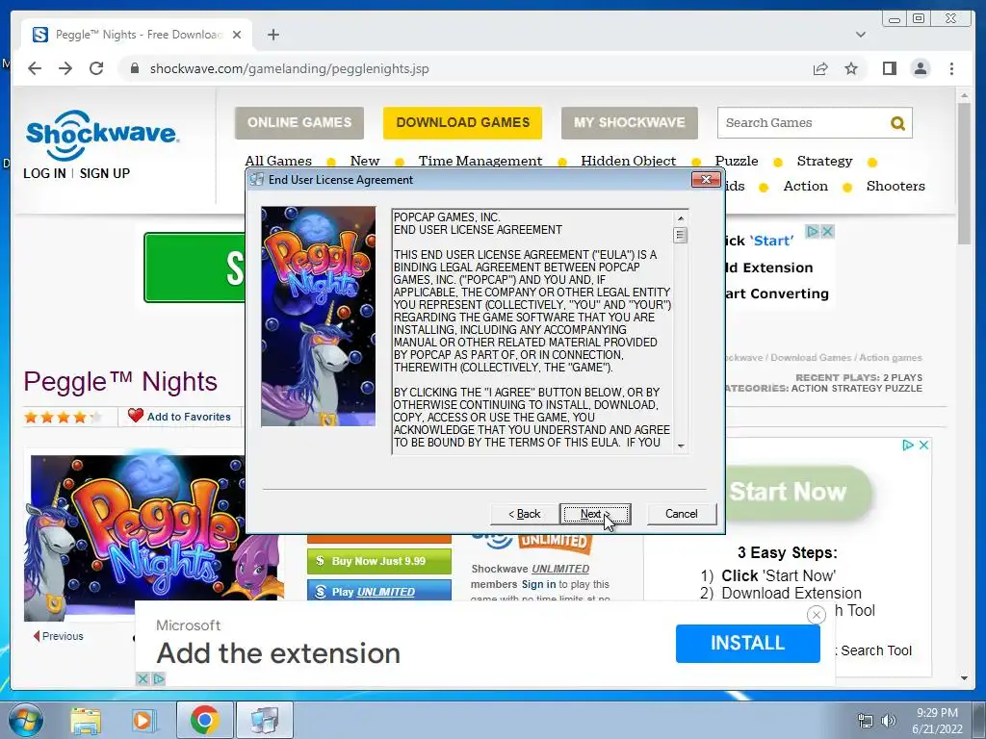Select the installer taskbar icon
Viewport: 986px width, 739px height.
tap(265, 720)
